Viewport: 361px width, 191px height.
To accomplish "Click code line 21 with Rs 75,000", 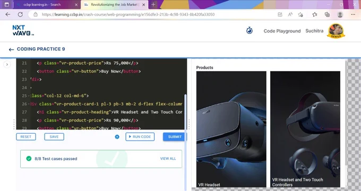I will 88,63.
